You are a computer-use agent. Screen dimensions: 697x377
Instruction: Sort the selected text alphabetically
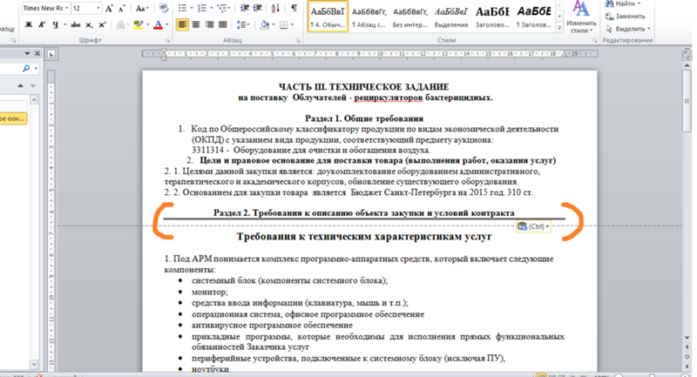click(x=275, y=9)
